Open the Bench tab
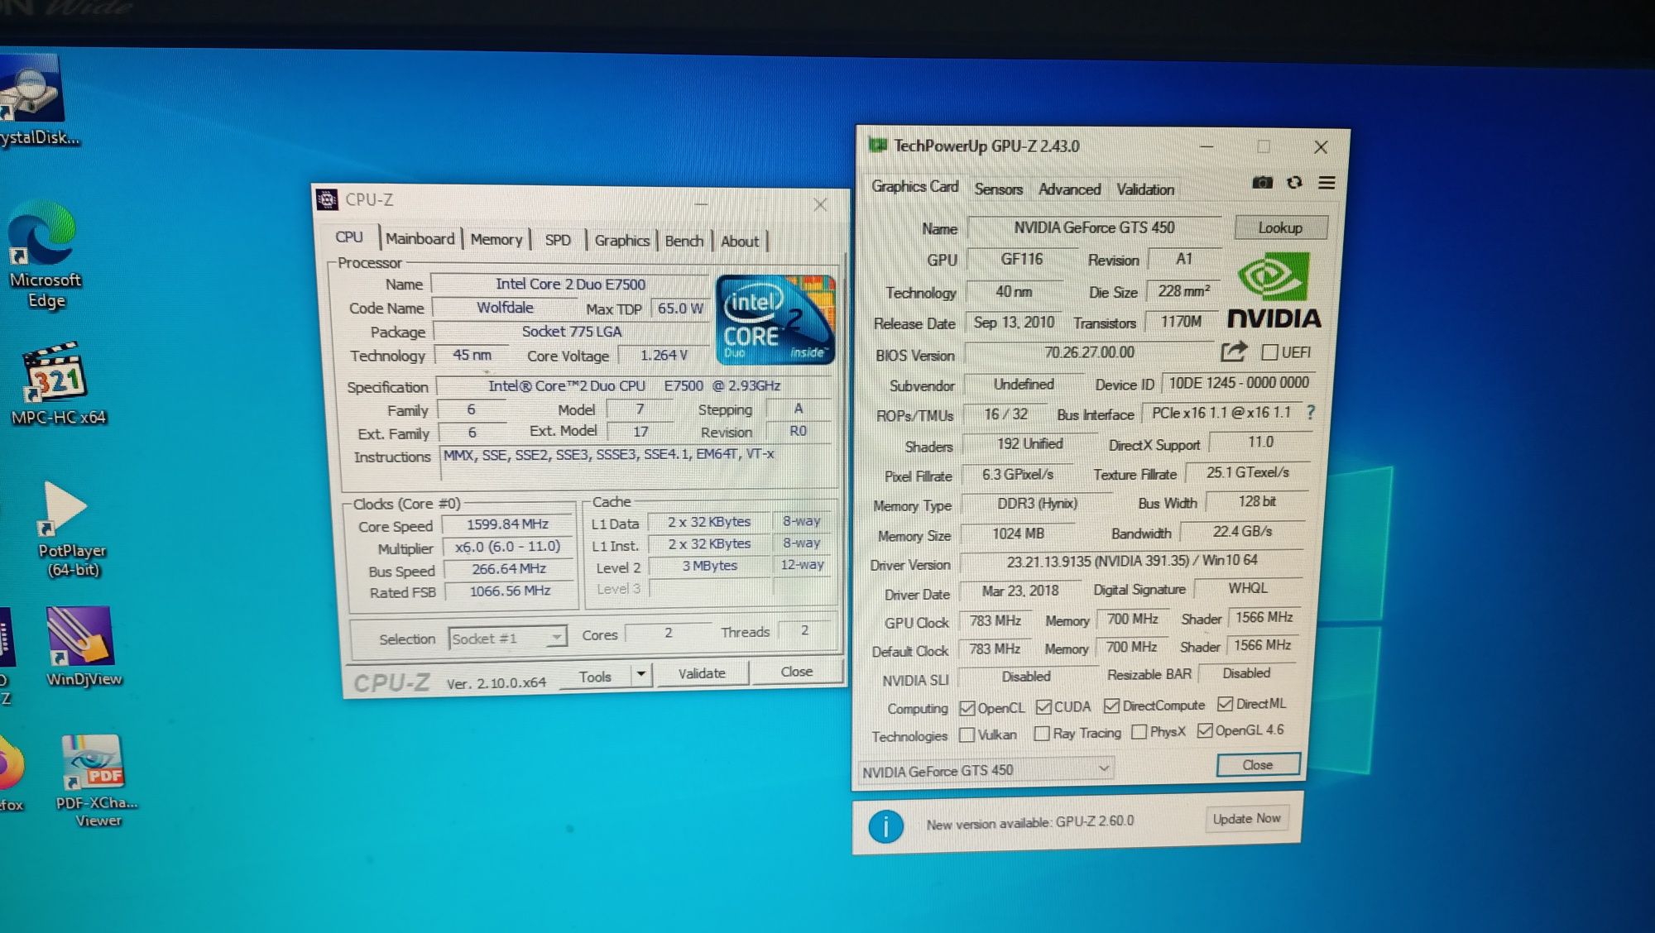The image size is (1655, 933). point(684,241)
